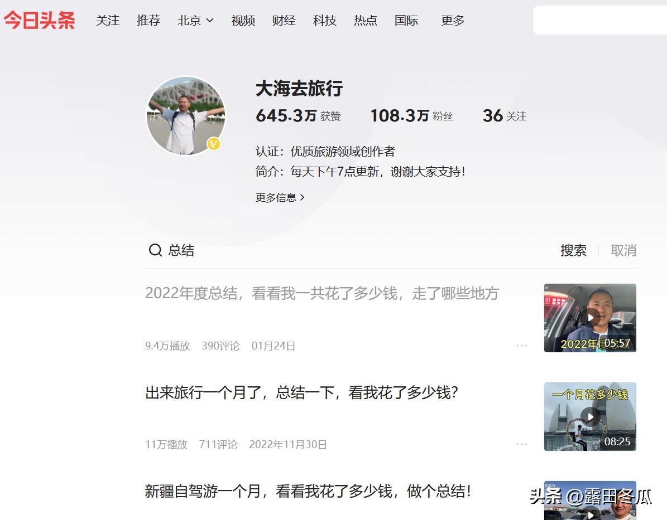The height and width of the screenshot is (520, 667).
Task: Click the 今日头条 logo
Action: 39,20
